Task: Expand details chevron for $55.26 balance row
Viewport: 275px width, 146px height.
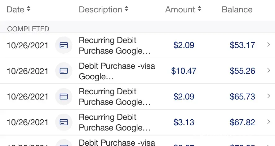Action: (269, 71)
